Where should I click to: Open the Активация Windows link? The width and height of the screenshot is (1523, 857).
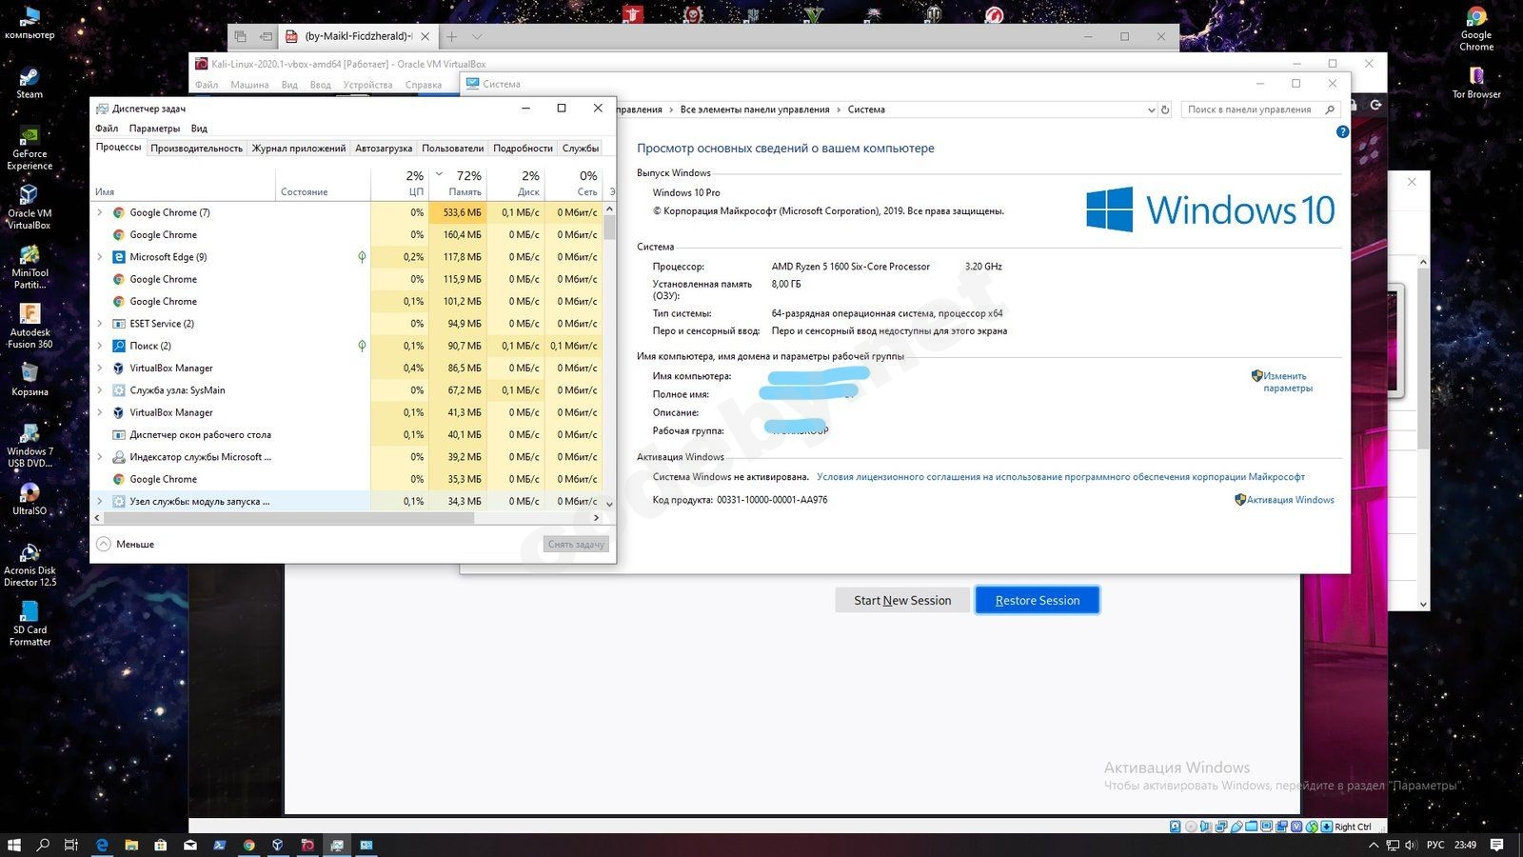[x=1290, y=500]
